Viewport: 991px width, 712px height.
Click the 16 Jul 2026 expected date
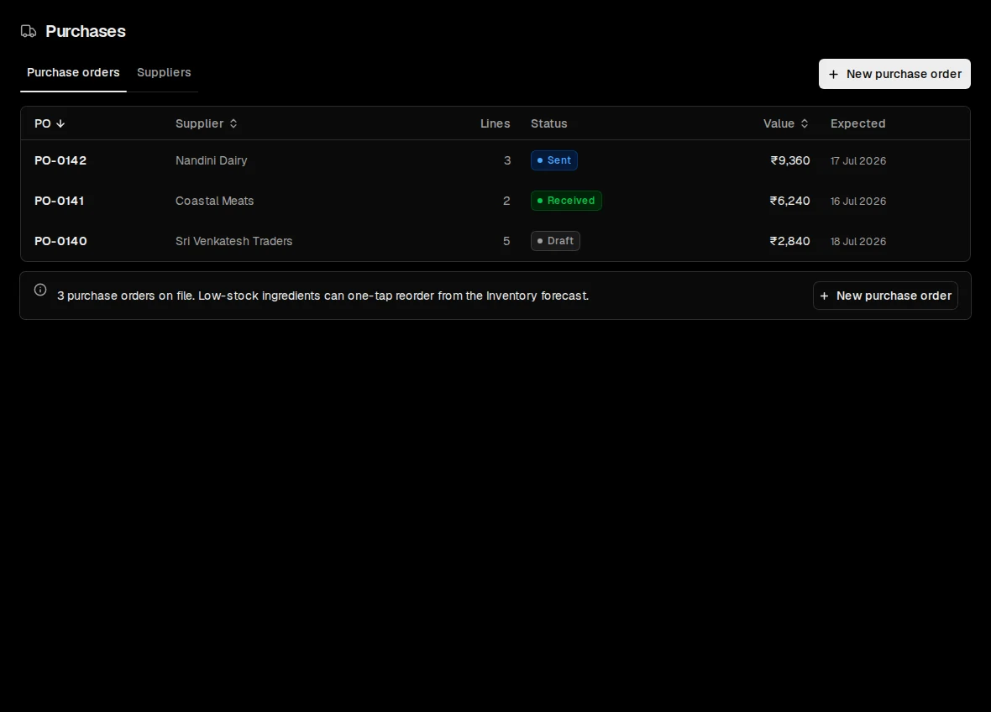858,202
